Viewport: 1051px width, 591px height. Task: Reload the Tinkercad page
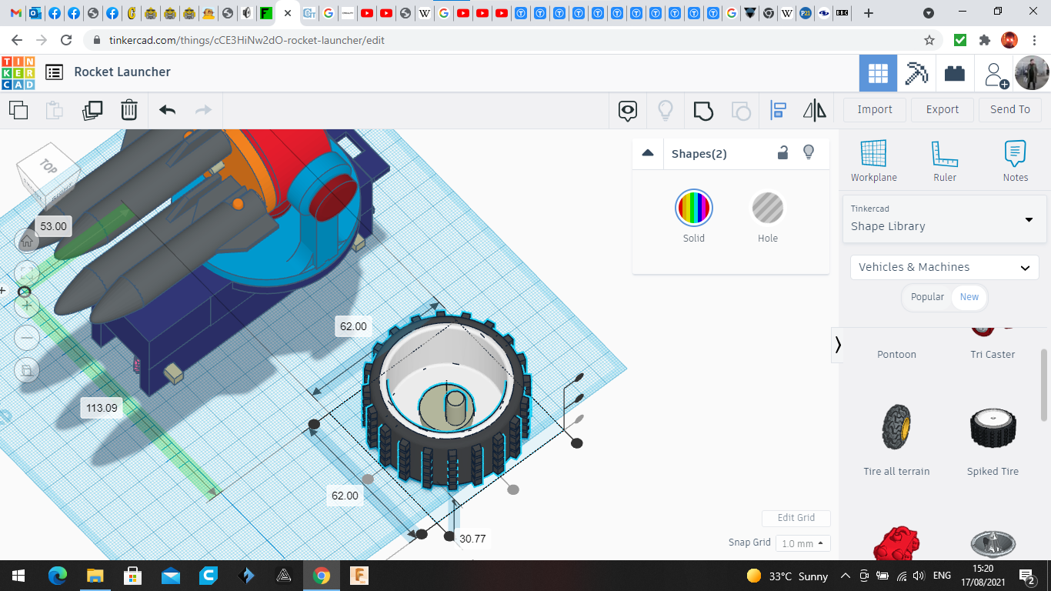[66, 40]
